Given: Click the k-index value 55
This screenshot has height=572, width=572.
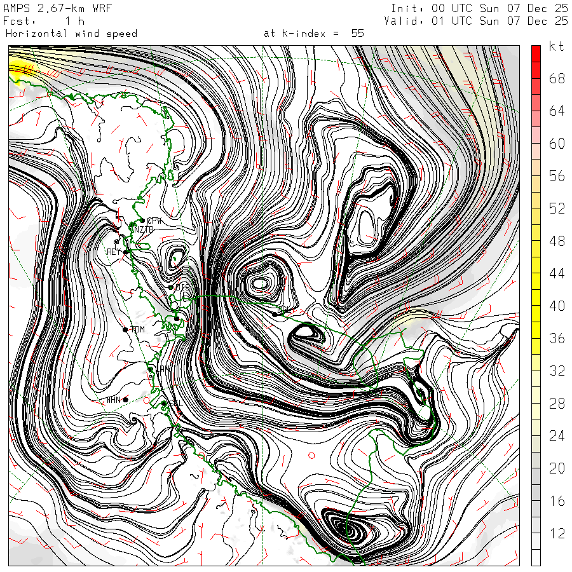Looking at the screenshot, I should tap(357, 33).
